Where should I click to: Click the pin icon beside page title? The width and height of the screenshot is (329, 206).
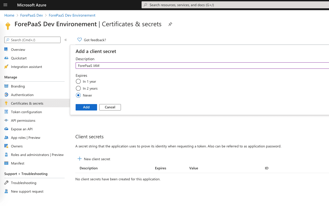170,24
